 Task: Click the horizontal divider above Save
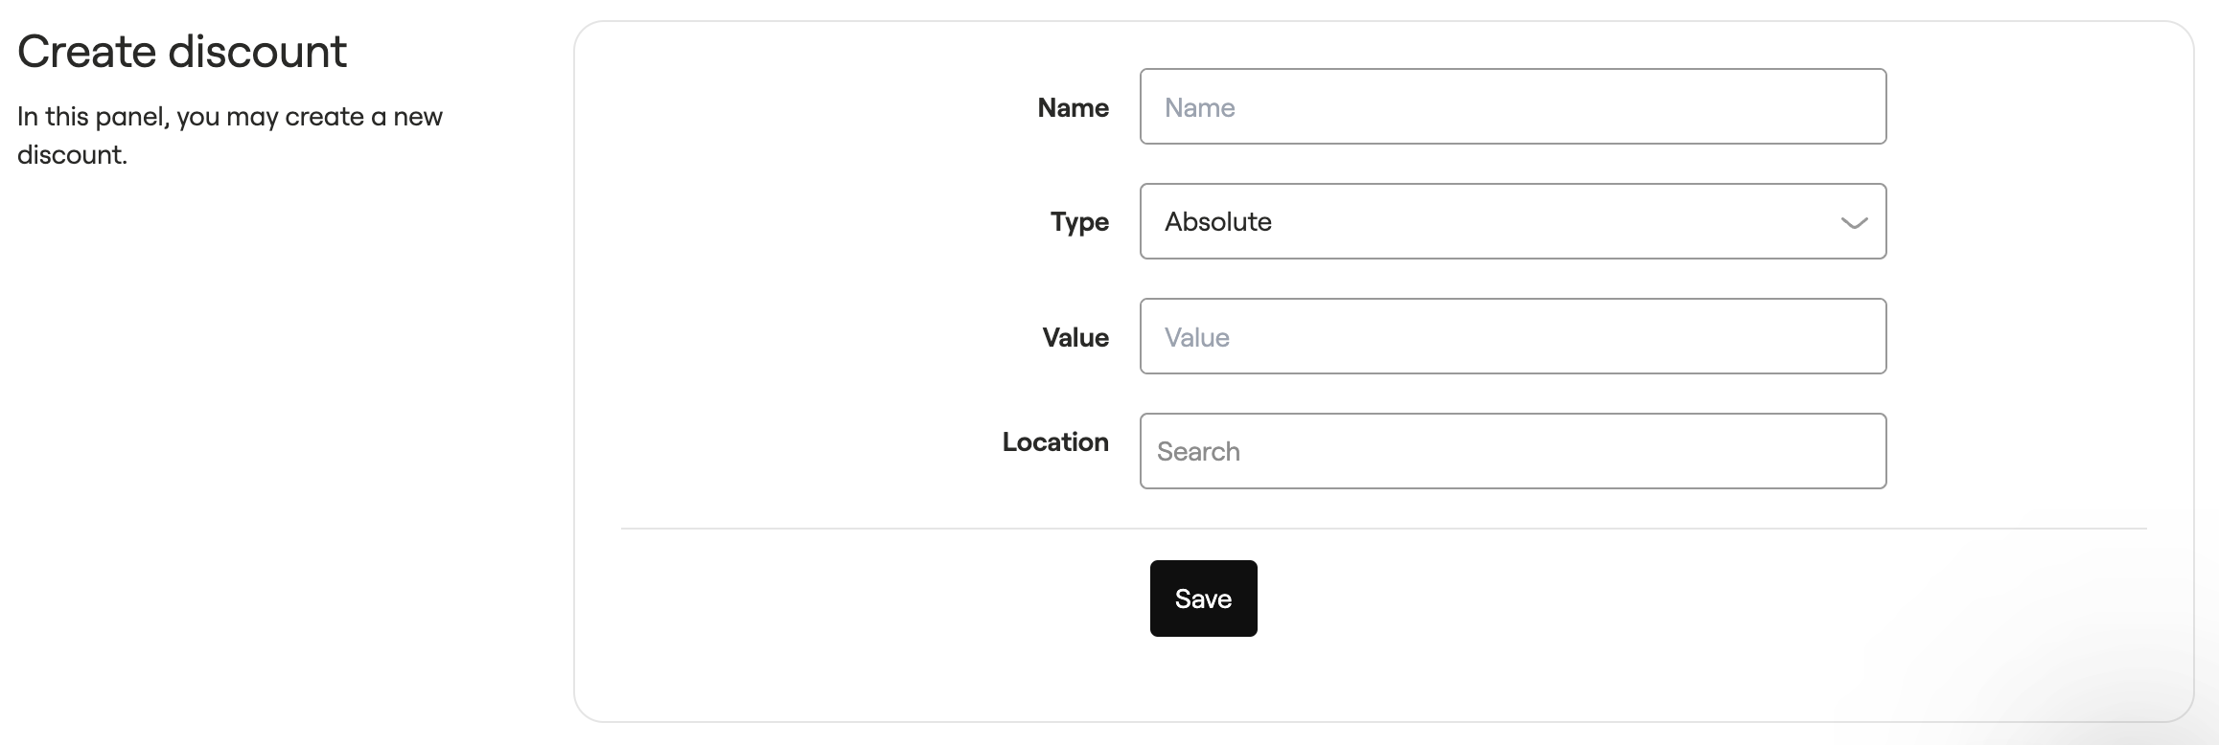(x=1383, y=528)
